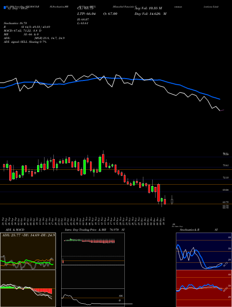Click the 'ADX: 25.77 +DY: 14.69 -DY: 24.9' label
The image size is (232, 307).
(x=28, y=235)
